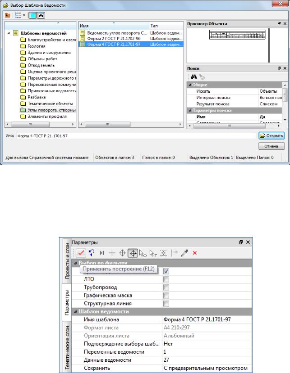
Task: Select the Шаблоны ведомостей root node
Action: [x=44, y=33]
